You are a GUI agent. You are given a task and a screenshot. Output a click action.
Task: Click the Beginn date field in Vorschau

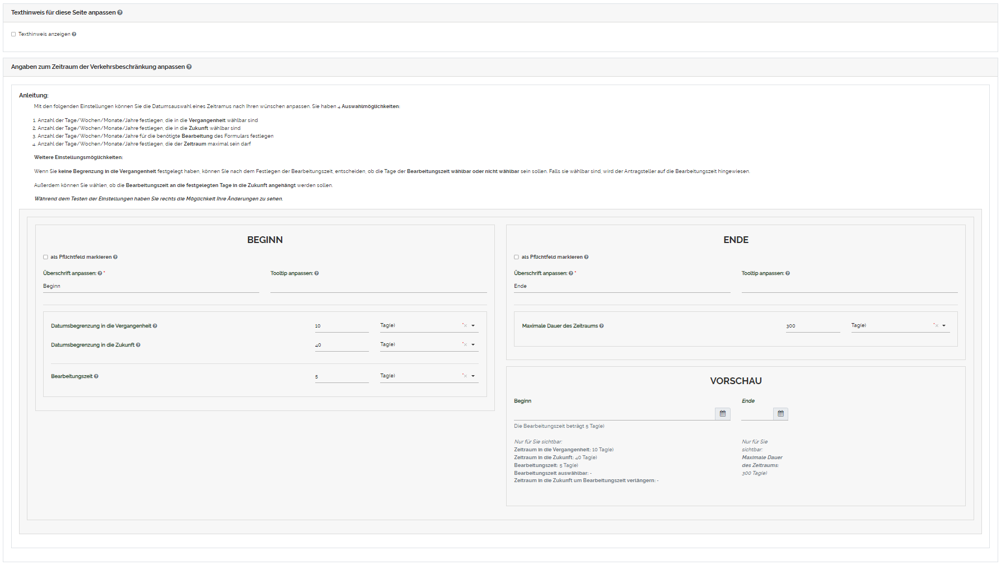[614, 414]
